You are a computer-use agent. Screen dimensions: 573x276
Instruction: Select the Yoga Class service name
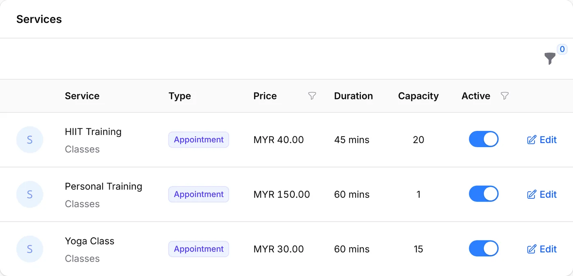[x=90, y=241]
